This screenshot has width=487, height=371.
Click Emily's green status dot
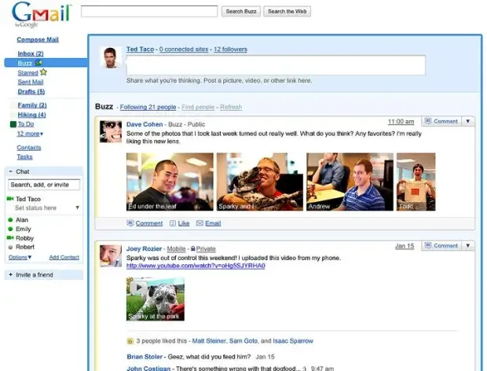click(10, 229)
